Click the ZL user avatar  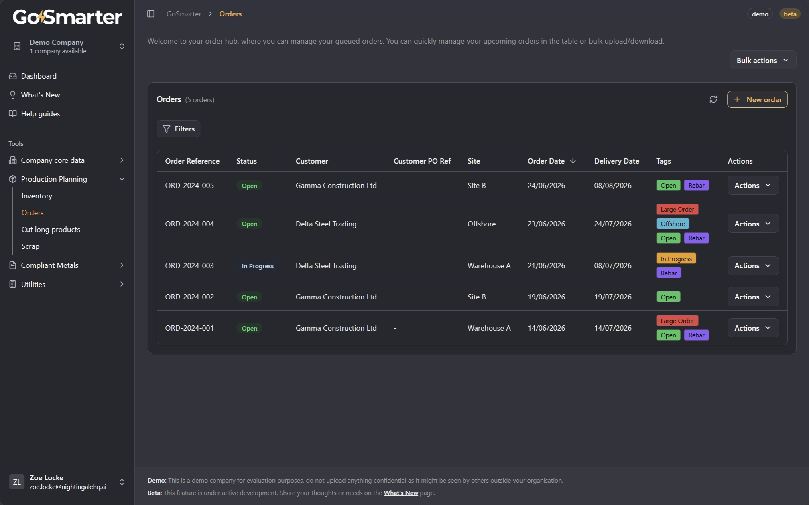(x=17, y=482)
